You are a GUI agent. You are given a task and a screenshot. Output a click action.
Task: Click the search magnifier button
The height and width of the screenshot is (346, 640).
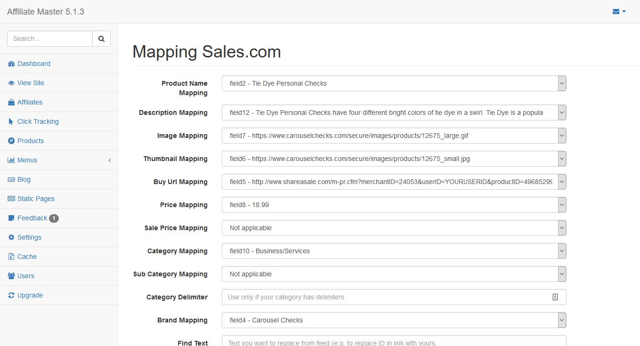click(x=101, y=39)
